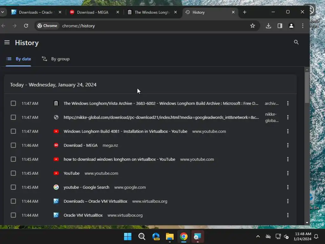Close the Windows Longhorn archive tab
Viewport: 325px width, 244px height.
click(x=175, y=12)
